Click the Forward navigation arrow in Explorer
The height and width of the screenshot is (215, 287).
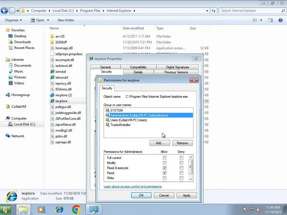(x=12, y=11)
